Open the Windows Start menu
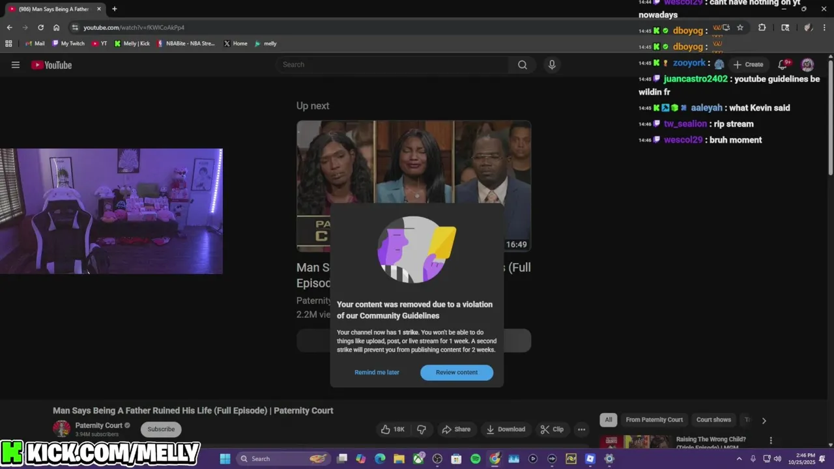 point(225,459)
